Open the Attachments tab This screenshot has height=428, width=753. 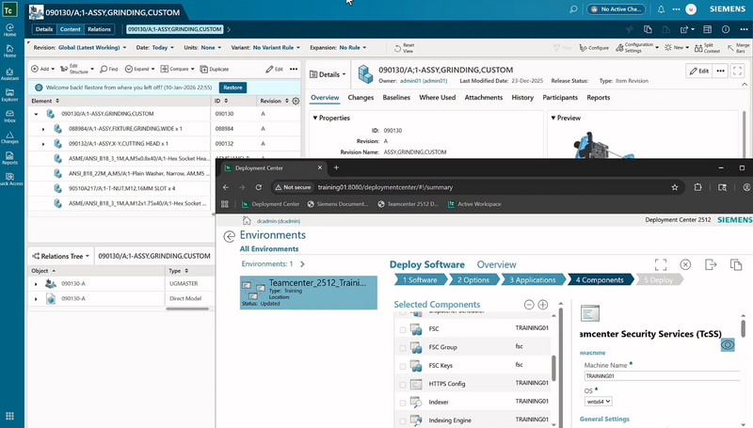[484, 98]
